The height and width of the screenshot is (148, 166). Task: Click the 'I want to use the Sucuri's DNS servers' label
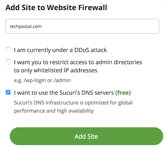tap(64, 93)
